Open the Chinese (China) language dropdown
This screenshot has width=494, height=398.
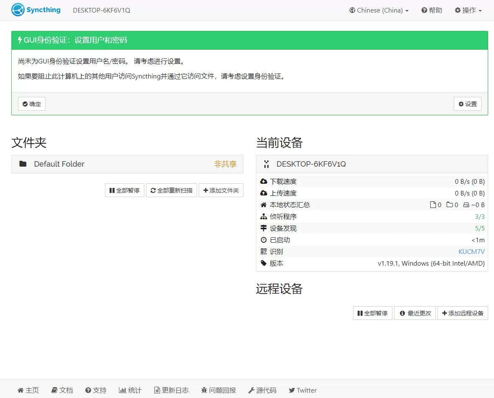[x=379, y=10]
